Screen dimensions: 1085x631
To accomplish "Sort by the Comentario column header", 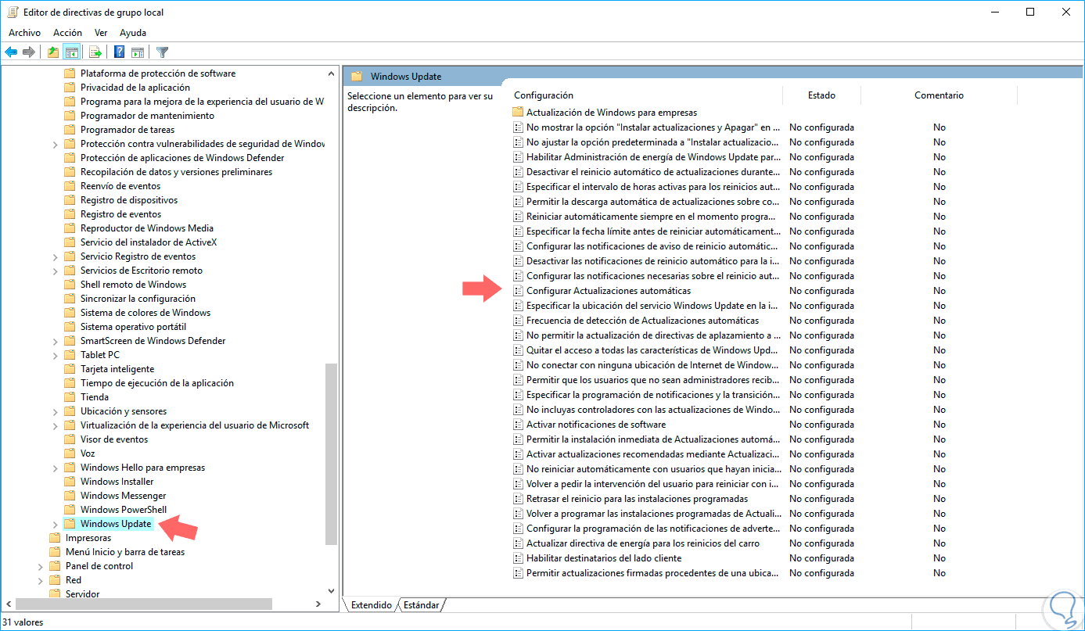I will pyautogui.click(x=939, y=95).
